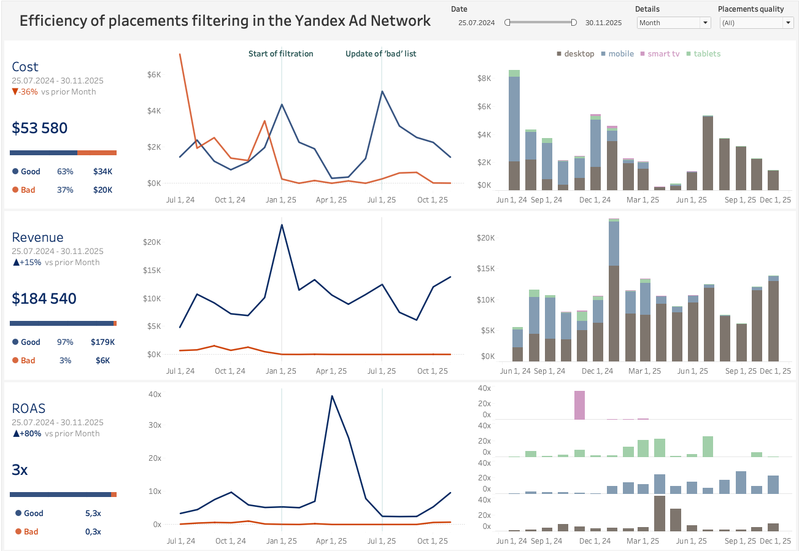Click the ROAS section heading
The height and width of the screenshot is (551, 799).
click(28, 408)
